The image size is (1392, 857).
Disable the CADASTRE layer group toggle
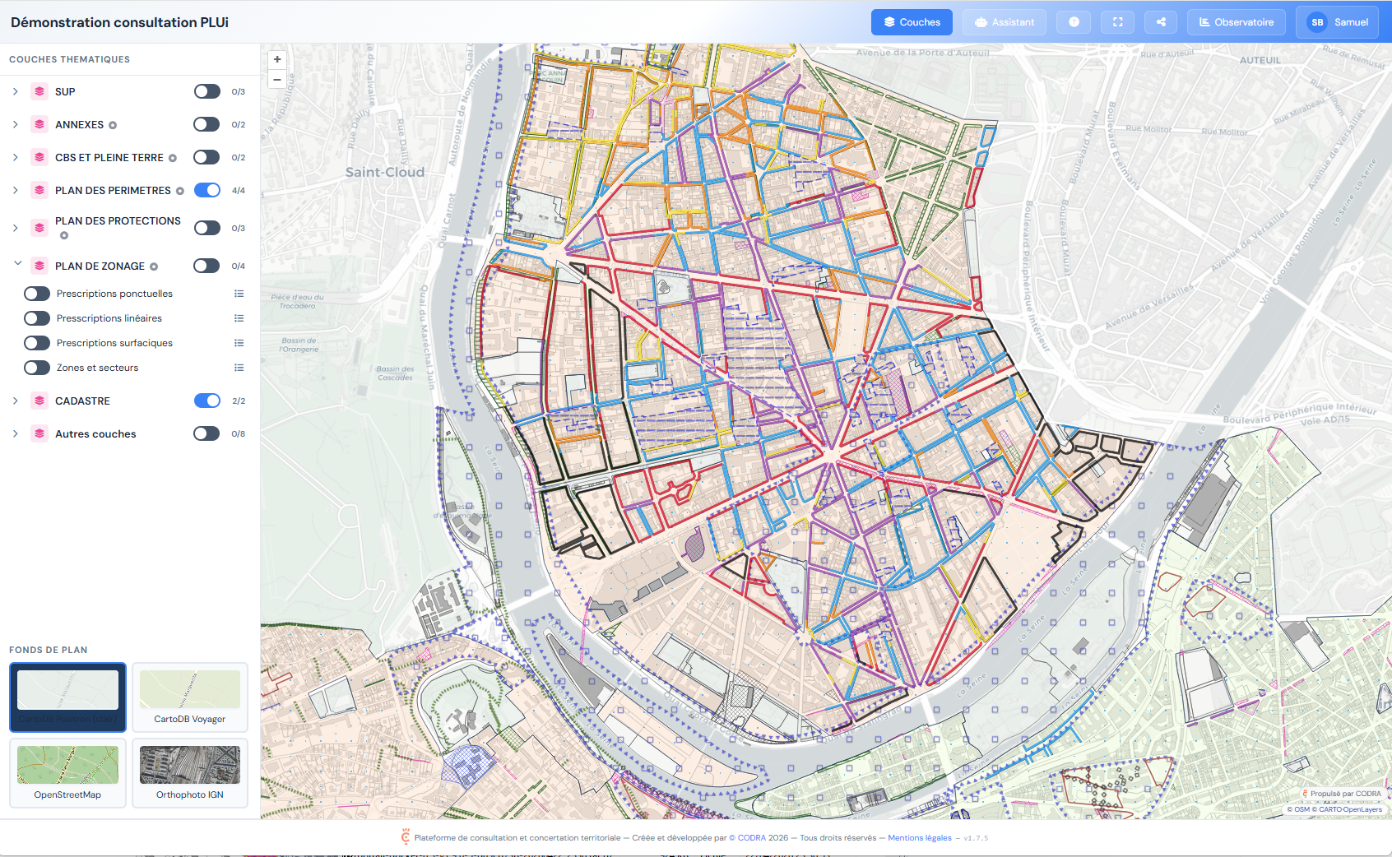(206, 401)
